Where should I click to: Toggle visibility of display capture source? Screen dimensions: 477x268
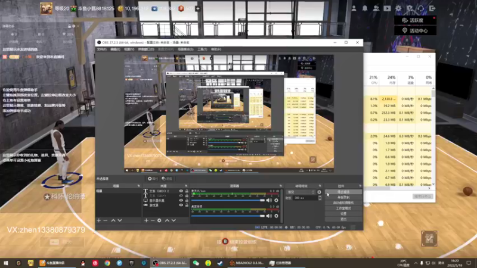coord(181,201)
